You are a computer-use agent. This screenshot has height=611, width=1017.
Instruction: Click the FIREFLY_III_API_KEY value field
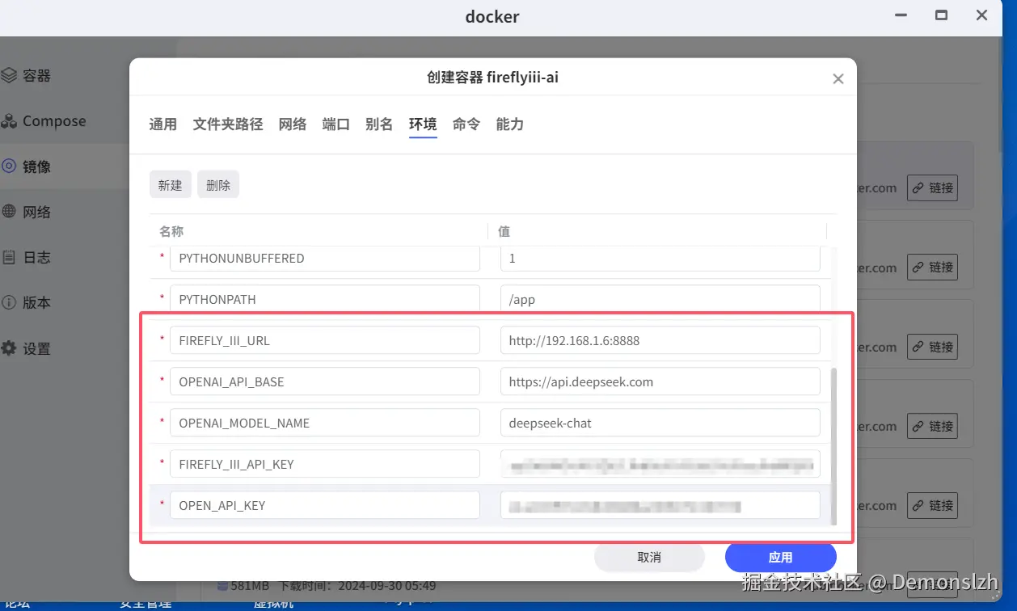pyautogui.click(x=660, y=464)
